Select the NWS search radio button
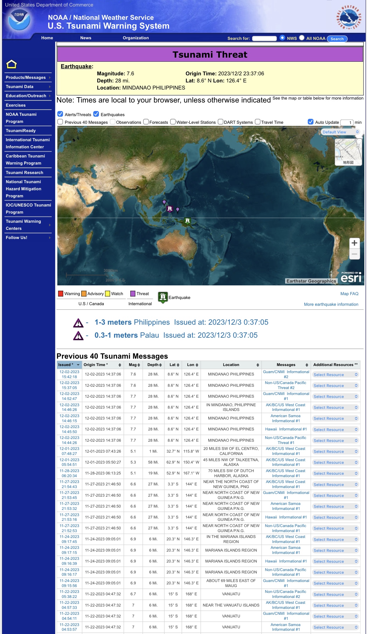 tap(282, 38)
